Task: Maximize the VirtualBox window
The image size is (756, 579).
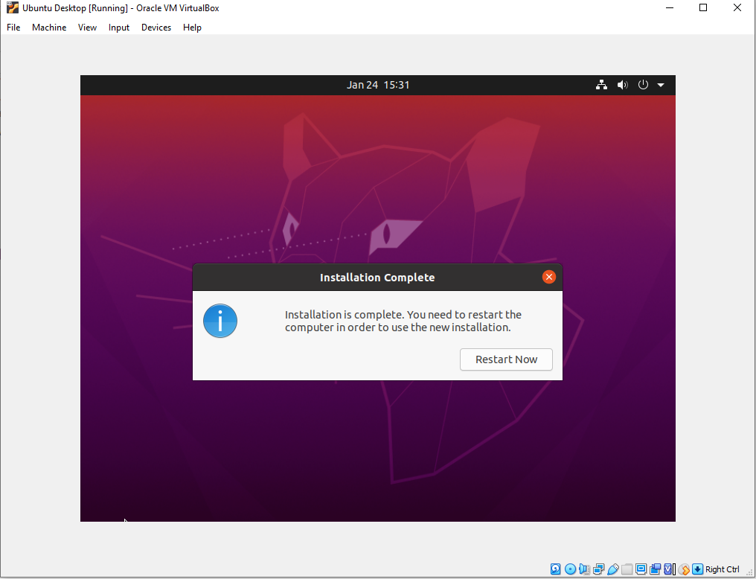Action: [x=703, y=7]
